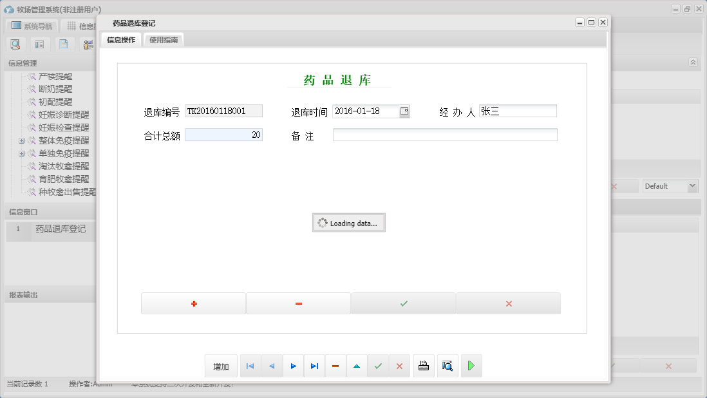Click the green run arrow icon
The height and width of the screenshot is (398, 707).
[471, 365]
